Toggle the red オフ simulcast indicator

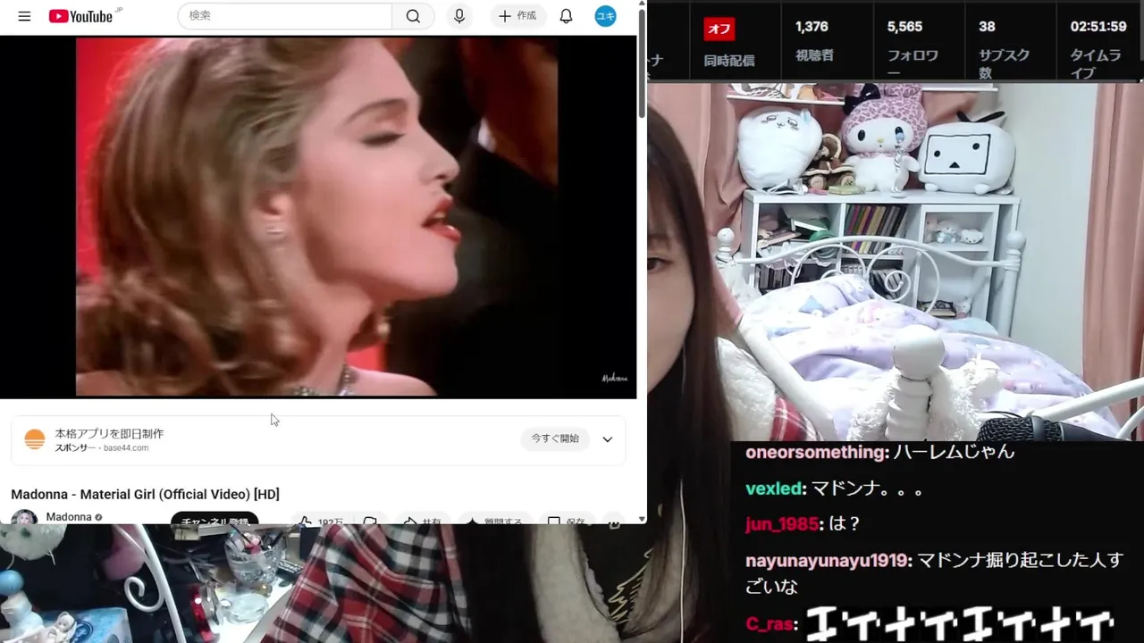click(x=719, y=29)
